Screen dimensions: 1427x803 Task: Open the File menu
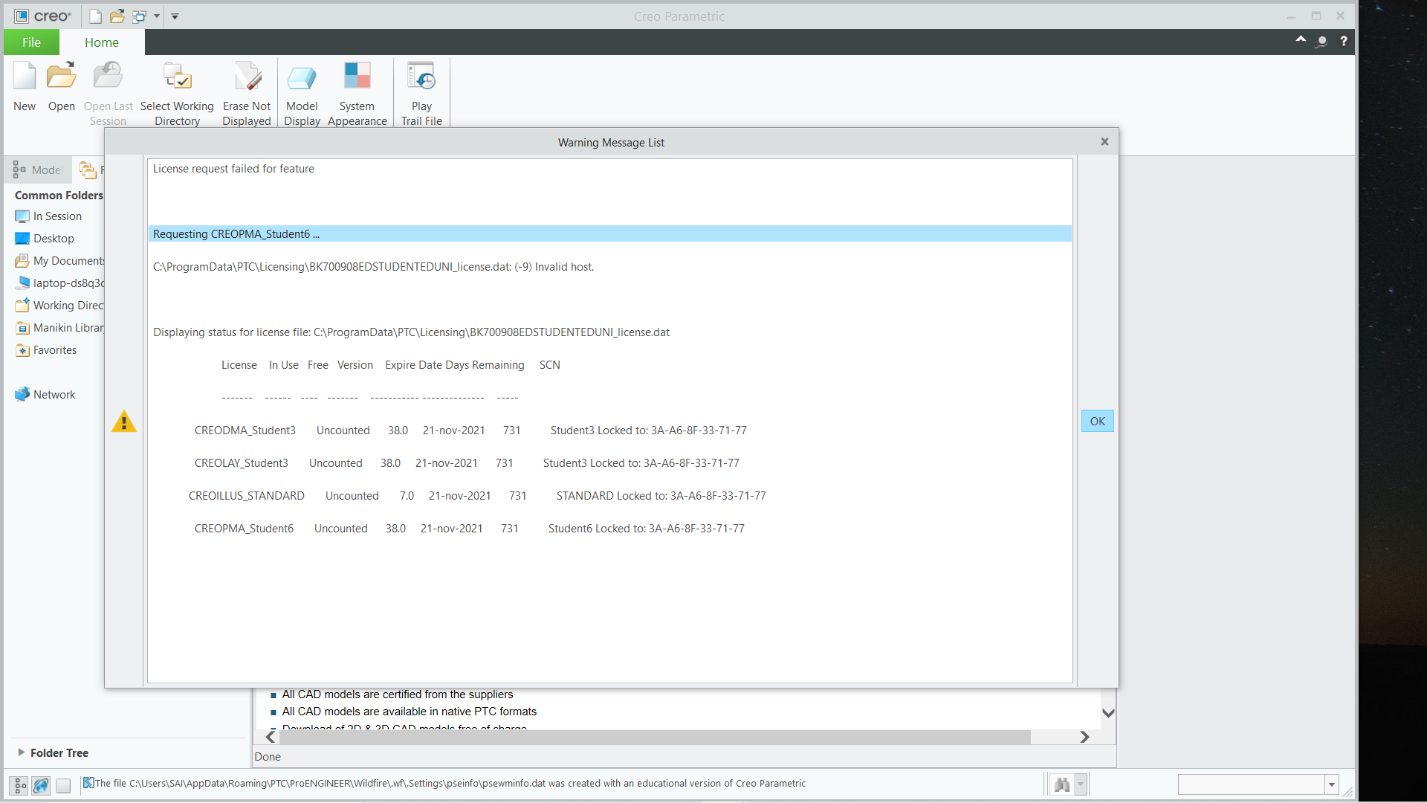pyautogui.click(x=31, y=42)
